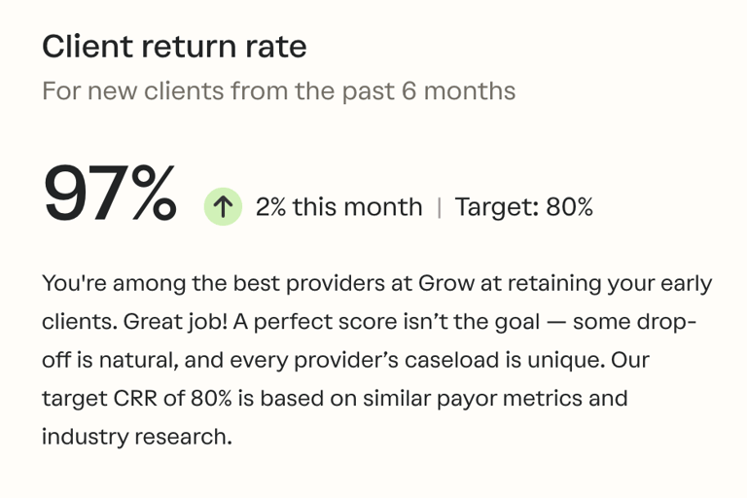Click the "2% this month" change label
Viewport: 747px width, 498px height.
pos(338,207)
